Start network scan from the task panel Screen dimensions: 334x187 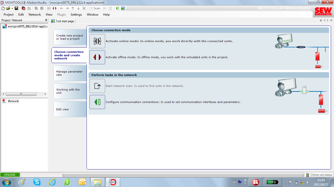(x=97, y=86)
